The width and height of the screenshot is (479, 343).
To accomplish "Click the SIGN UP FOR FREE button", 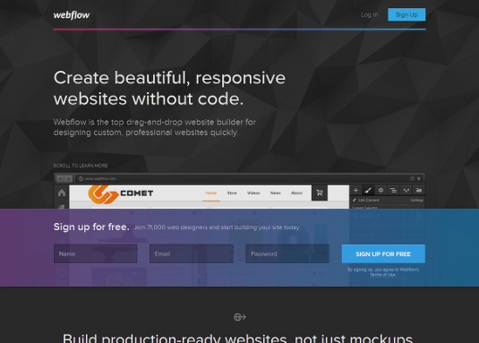I will [x=383, y=253].
